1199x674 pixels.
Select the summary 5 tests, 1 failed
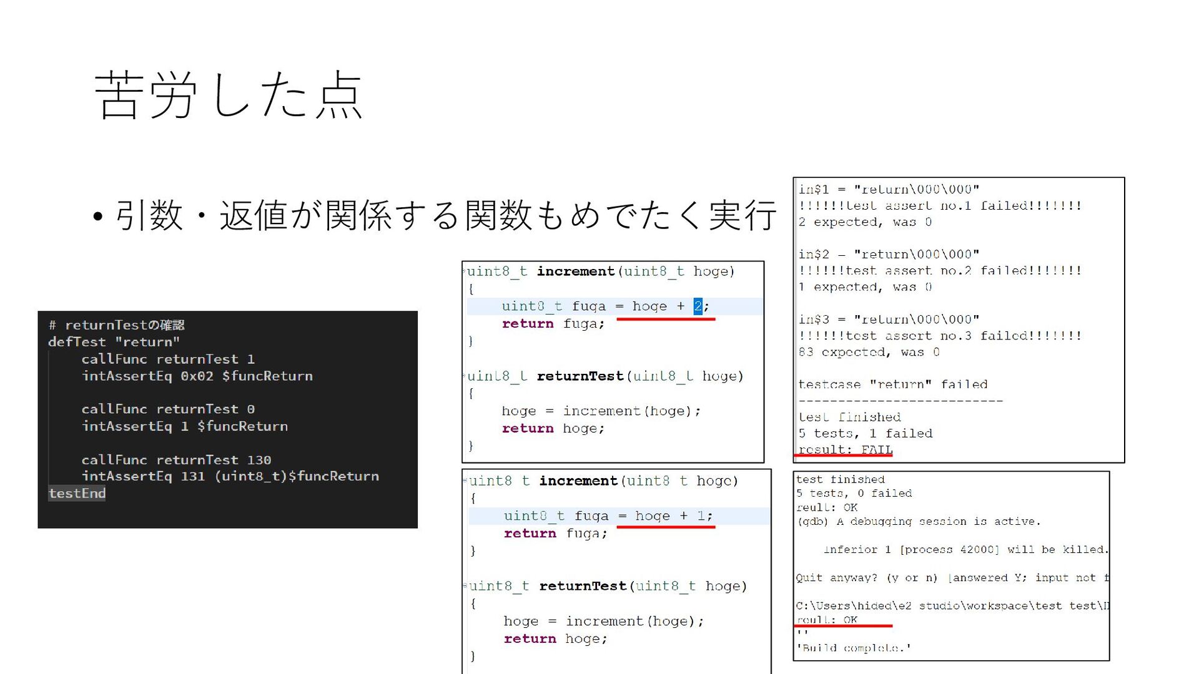[x=866, y=432]
